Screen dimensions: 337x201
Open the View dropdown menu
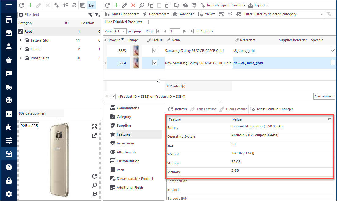tap(207, 14)
